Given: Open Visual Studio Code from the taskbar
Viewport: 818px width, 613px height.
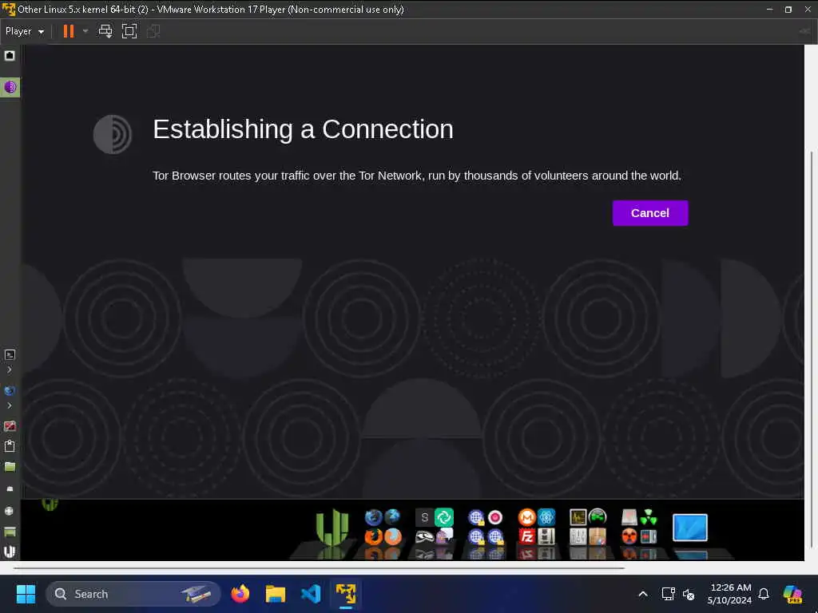Looking at the screenshot, I should pyautogui.click(x=311, y=594).
